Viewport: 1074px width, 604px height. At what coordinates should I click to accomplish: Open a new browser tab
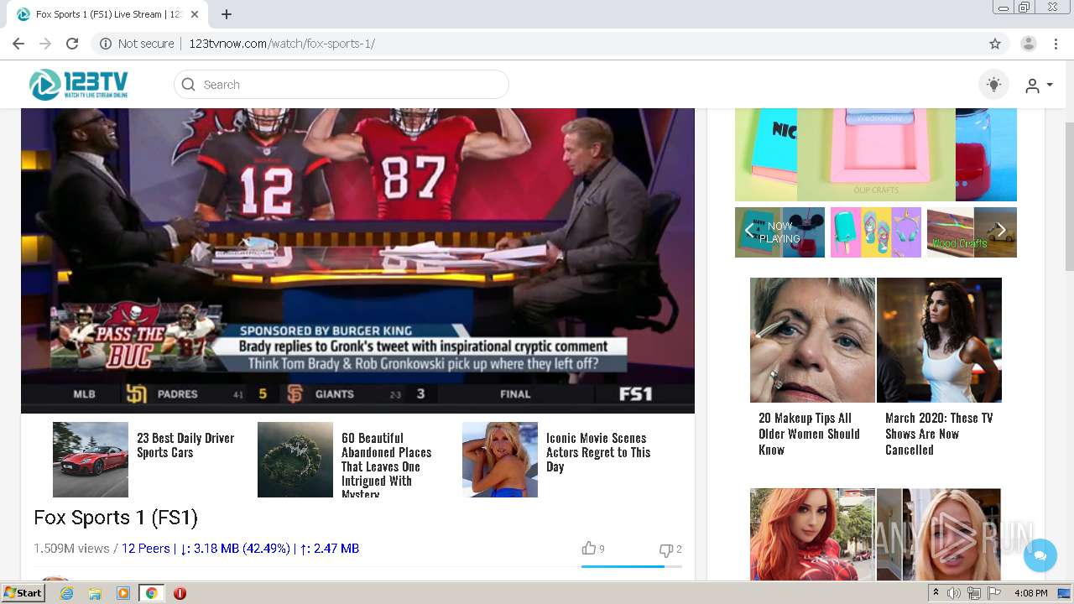click(x=227, y=14)
